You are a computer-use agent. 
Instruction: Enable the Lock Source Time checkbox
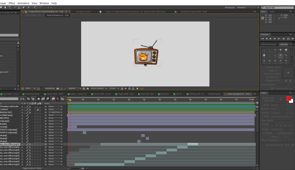click(x=275, y=133)
